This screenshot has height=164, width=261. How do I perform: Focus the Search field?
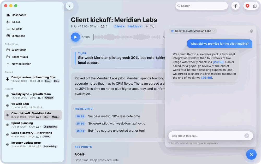[x=201, y=6]
